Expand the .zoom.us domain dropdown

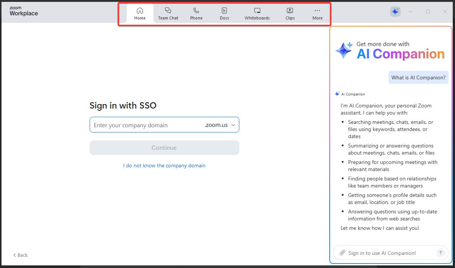coord(220,125)
